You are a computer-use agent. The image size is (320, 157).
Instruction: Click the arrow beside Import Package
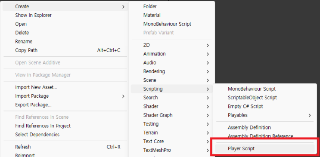pyautogui.click(x=123, y=96)
